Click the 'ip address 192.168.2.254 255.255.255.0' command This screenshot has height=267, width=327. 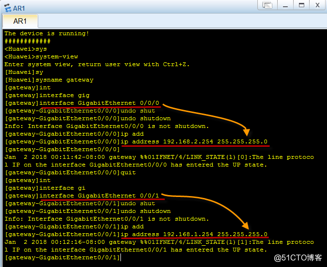pyautogui.click(x=194, y=142)
